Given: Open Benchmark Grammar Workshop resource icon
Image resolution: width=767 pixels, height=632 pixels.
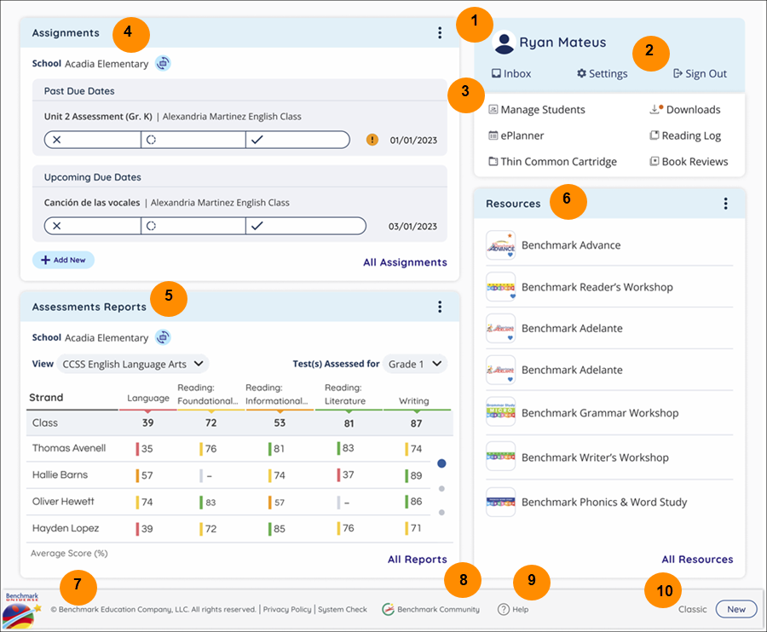Looking at the screenshot, I should tap(500, 411).
